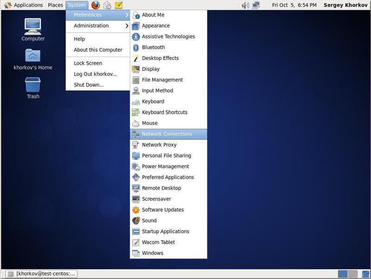This screenshot has height=279, width=371.
Task: Open the sticky note applet in the panel
Action: pyautogui.click(x=118, y=5)
